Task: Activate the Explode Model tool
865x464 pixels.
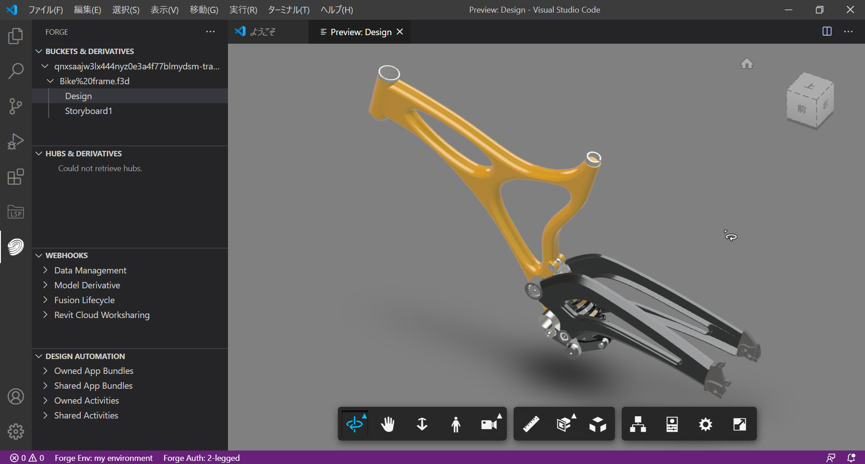Action: pyautogui.click(x=597, y=423)
